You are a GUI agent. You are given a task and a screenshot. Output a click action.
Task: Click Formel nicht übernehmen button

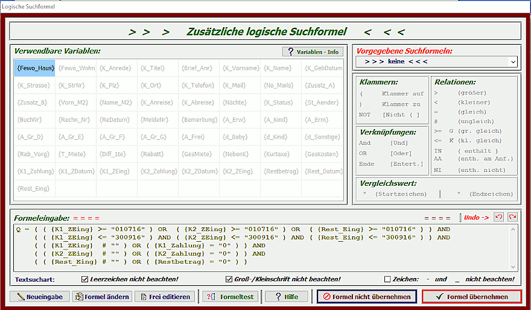click(367, 297)
